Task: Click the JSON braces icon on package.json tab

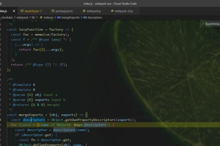Action: point(53,11)
